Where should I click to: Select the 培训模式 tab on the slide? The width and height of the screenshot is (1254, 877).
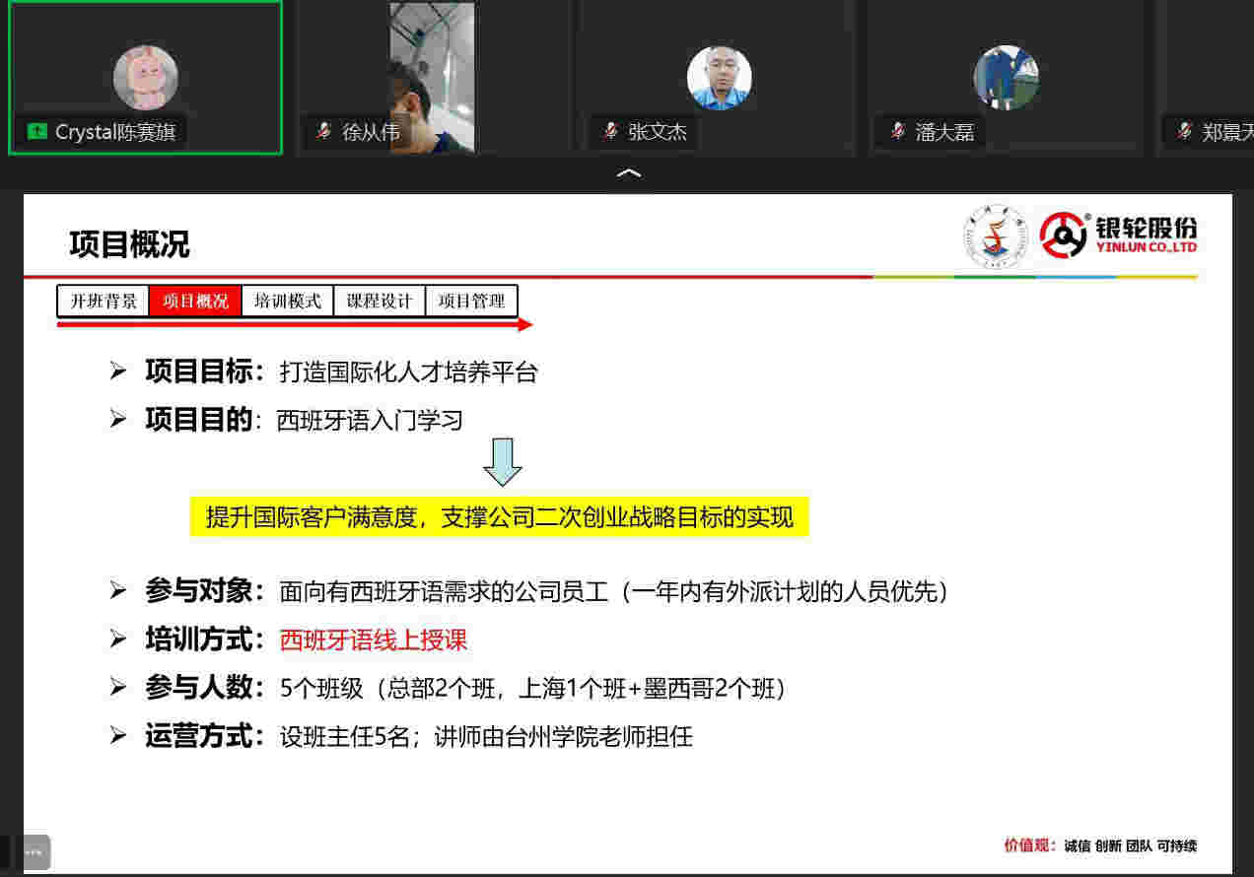click(x=288, y=302)
